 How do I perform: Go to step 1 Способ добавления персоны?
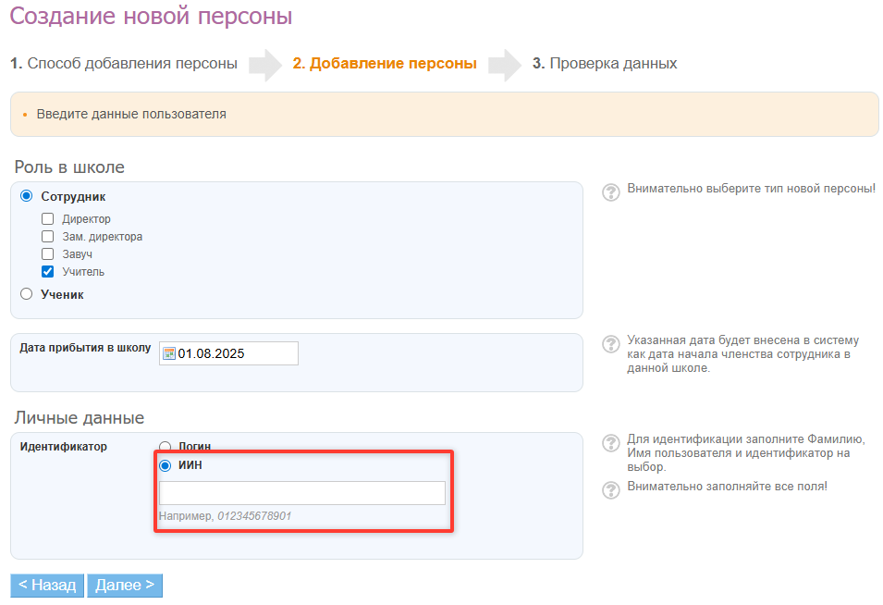(124, 64)
